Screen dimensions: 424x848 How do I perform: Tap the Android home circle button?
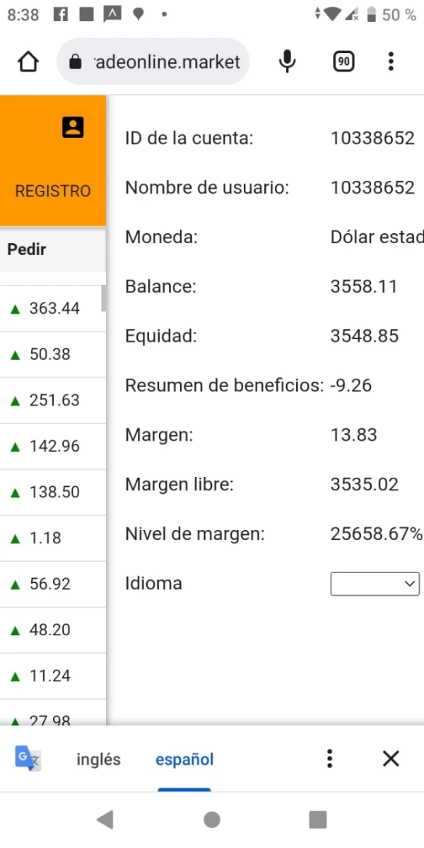[211, 820]
